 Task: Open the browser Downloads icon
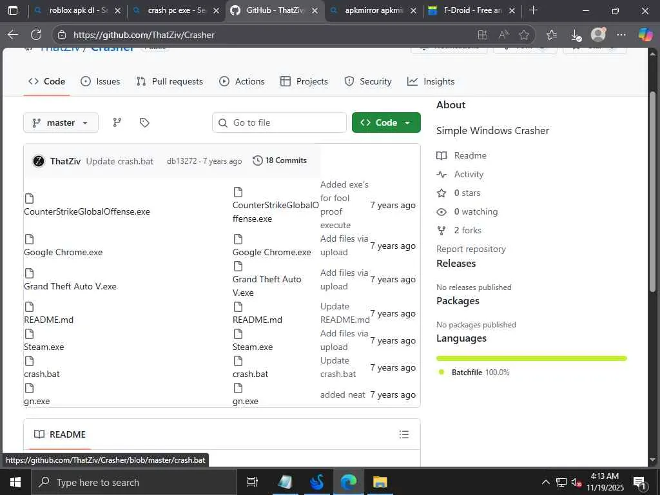coord(576,35)
